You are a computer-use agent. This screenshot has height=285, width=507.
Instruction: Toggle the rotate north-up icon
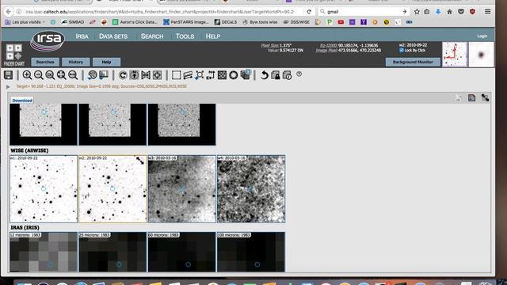pyautogui.click(x=134, y=75)
